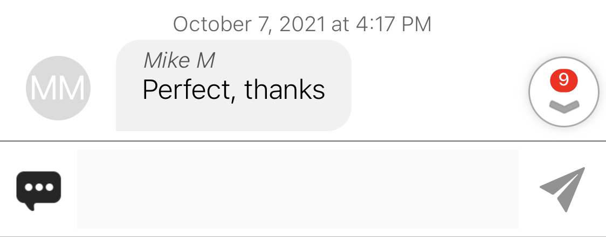Click the October 7, 2021 timestamp

point(302,24)
